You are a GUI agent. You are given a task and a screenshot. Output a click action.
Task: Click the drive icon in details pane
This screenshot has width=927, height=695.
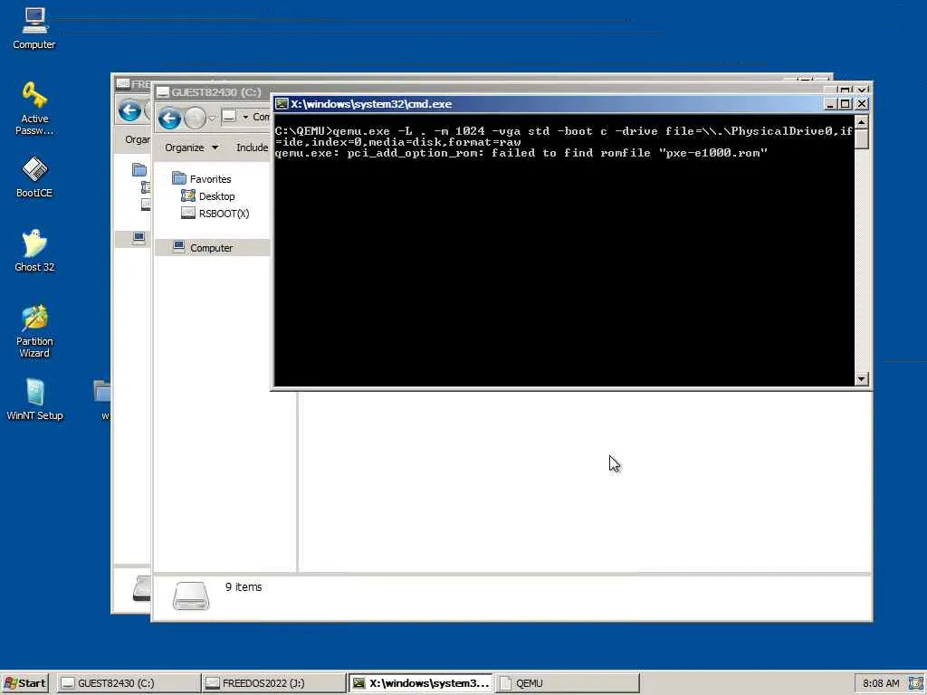(191, 595)
